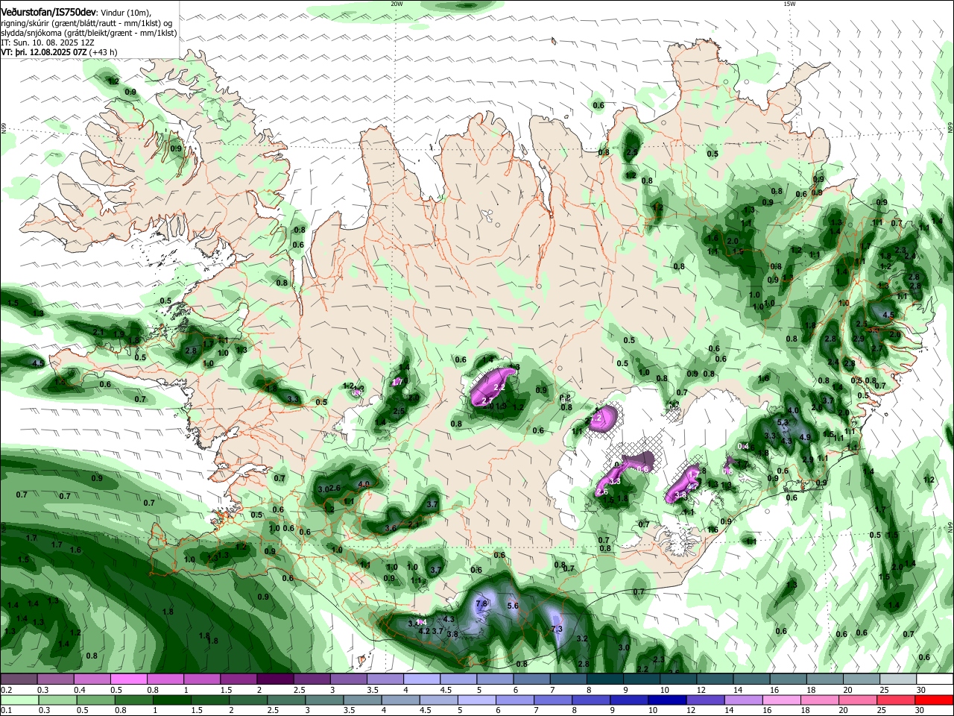This screenshot has height=716, width=954.
Task: Click the Veðurstofan/IS750dev title text
Action: (x=48, y=13)
